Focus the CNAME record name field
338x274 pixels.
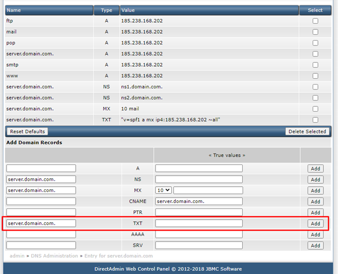(x=41, y=201)
